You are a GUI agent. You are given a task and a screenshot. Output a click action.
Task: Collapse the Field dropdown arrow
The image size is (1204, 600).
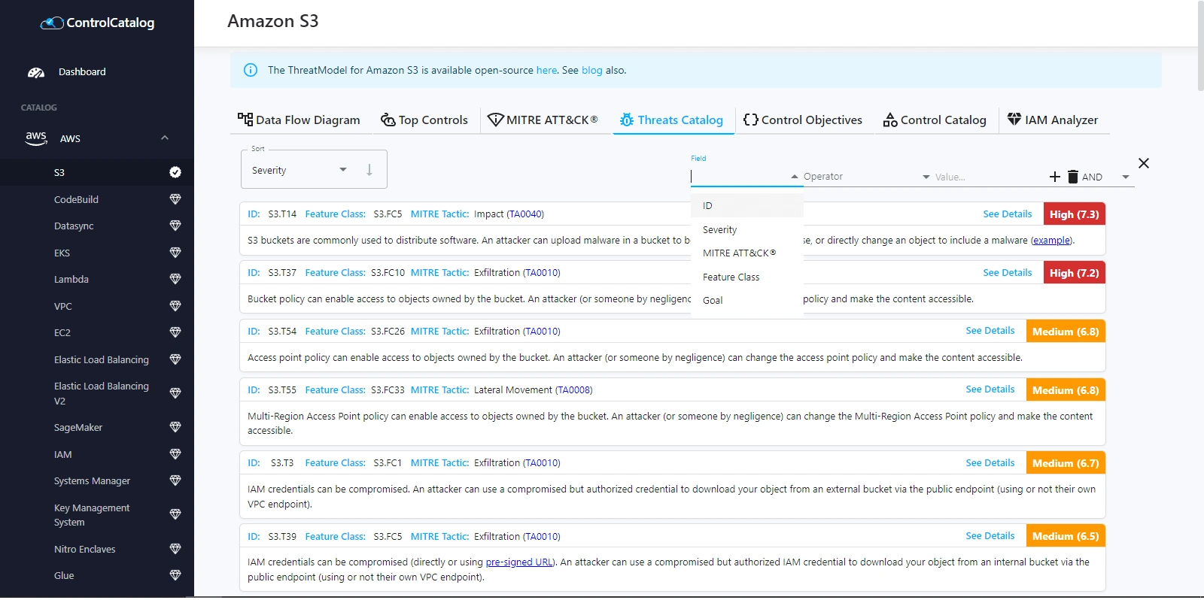tap(794, 177)
